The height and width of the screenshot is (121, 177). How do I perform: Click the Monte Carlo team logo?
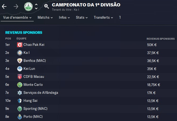point(19,85)
